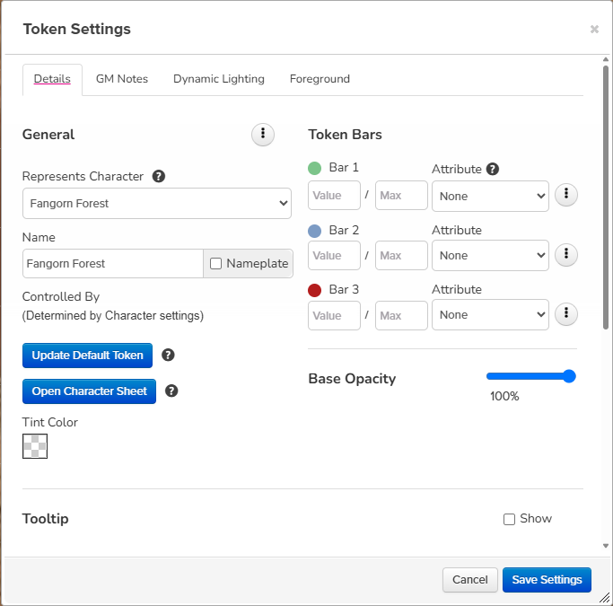Switch to the GM Notes tab
This screenshot has height=606, width=613.
[x=122, y=79]
